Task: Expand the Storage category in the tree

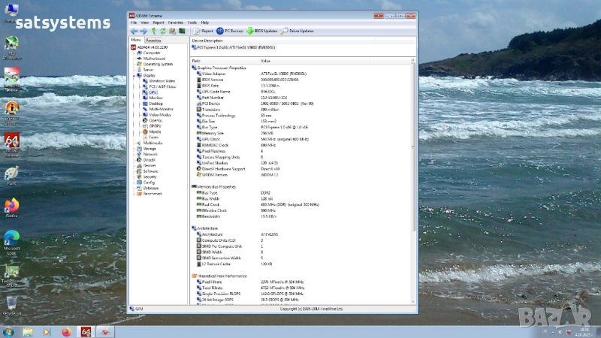Action: pos(134,149)
